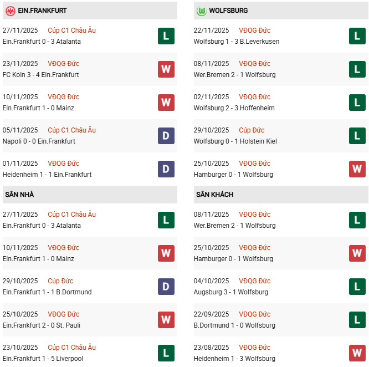This screenshot has height=367, width=369.
Task: Click the W badge for Frankfurt vs St. Pauli
Action: (166, 320)
